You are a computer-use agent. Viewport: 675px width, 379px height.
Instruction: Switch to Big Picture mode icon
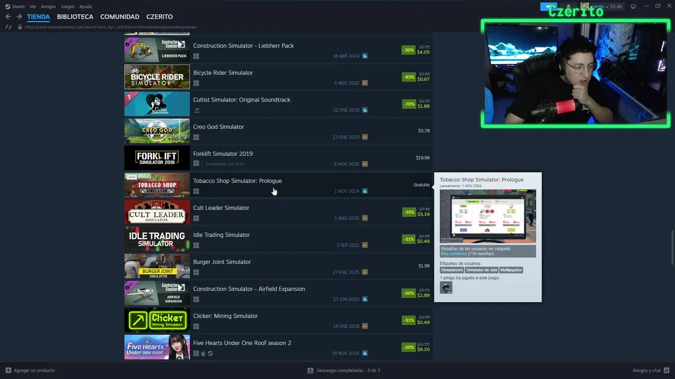[x=633, y=6]
